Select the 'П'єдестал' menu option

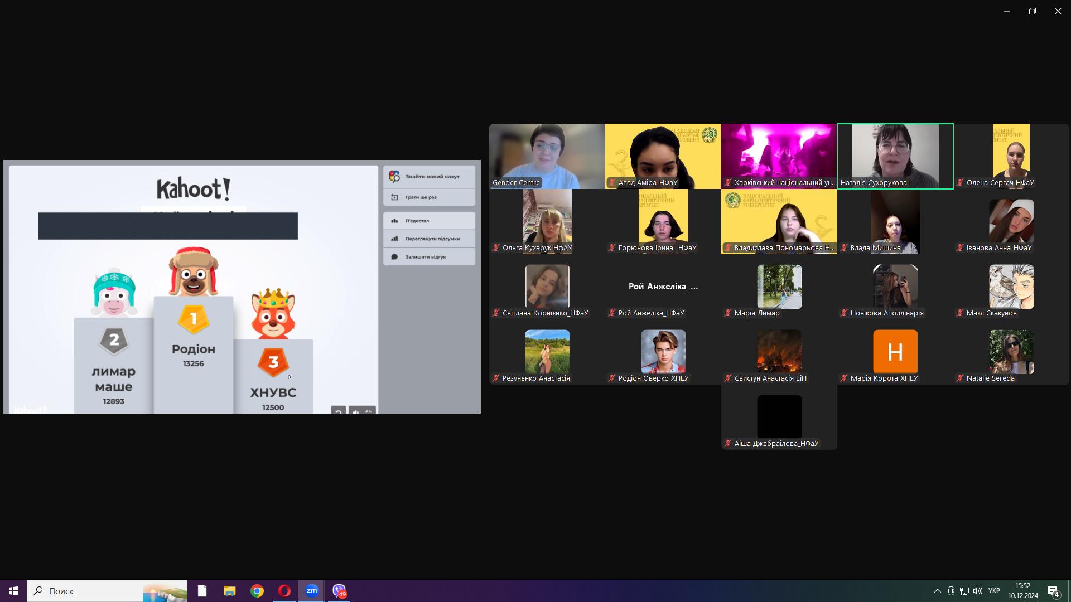pyautogui.click(x=429, y=221)
